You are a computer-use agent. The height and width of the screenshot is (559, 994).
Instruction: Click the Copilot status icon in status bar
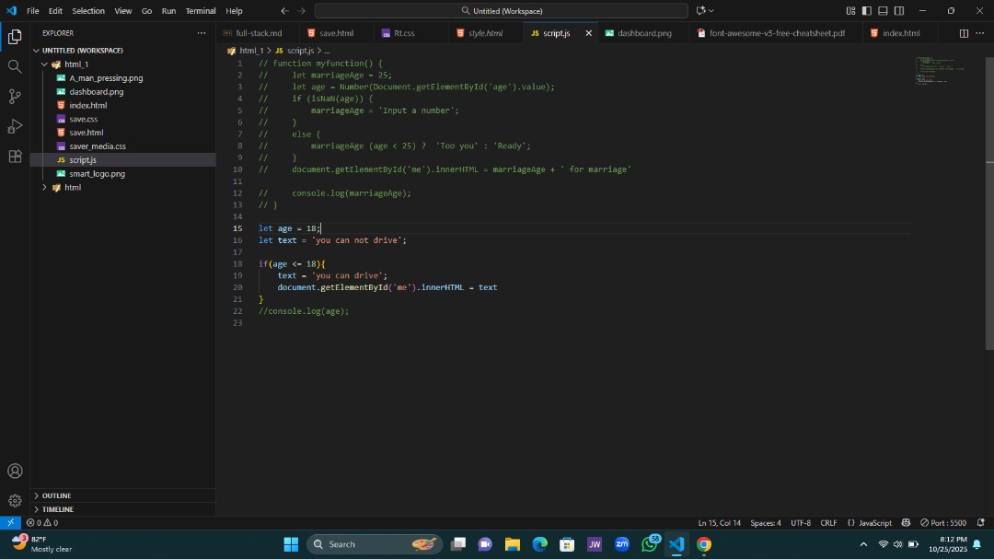pos(906,523)
